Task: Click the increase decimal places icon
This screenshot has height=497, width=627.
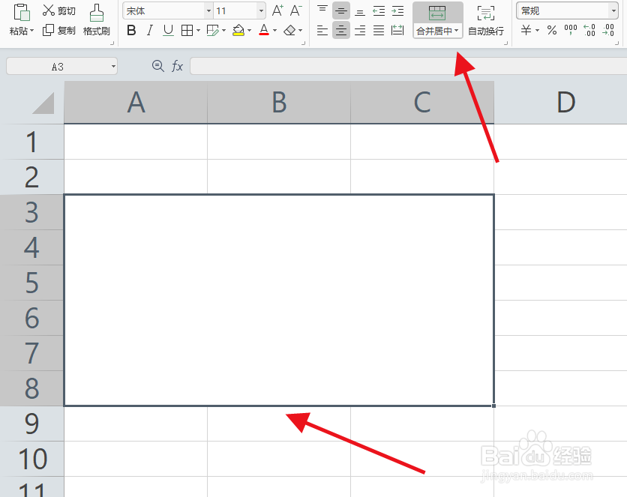Action: 589,31
